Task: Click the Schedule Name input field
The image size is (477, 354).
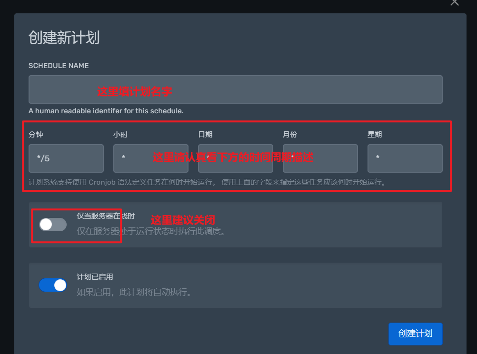Action: pyautogui.click(x=236, y=89)
